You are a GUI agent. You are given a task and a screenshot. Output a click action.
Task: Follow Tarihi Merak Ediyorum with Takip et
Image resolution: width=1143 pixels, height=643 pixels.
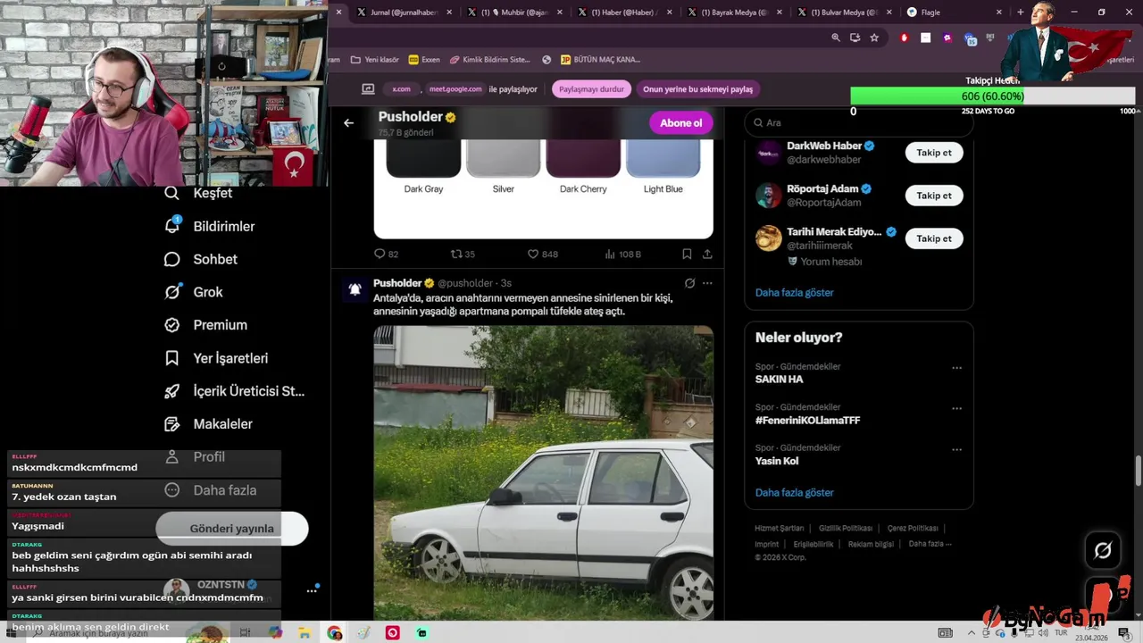tap(934, 238)
